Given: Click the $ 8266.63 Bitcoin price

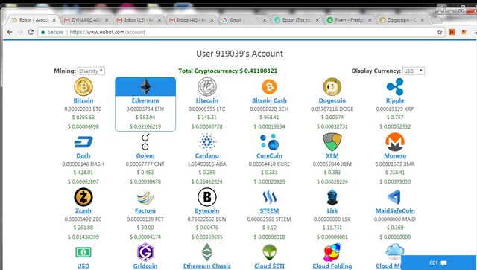Looking at the screenshot, I should pos(83,118).
